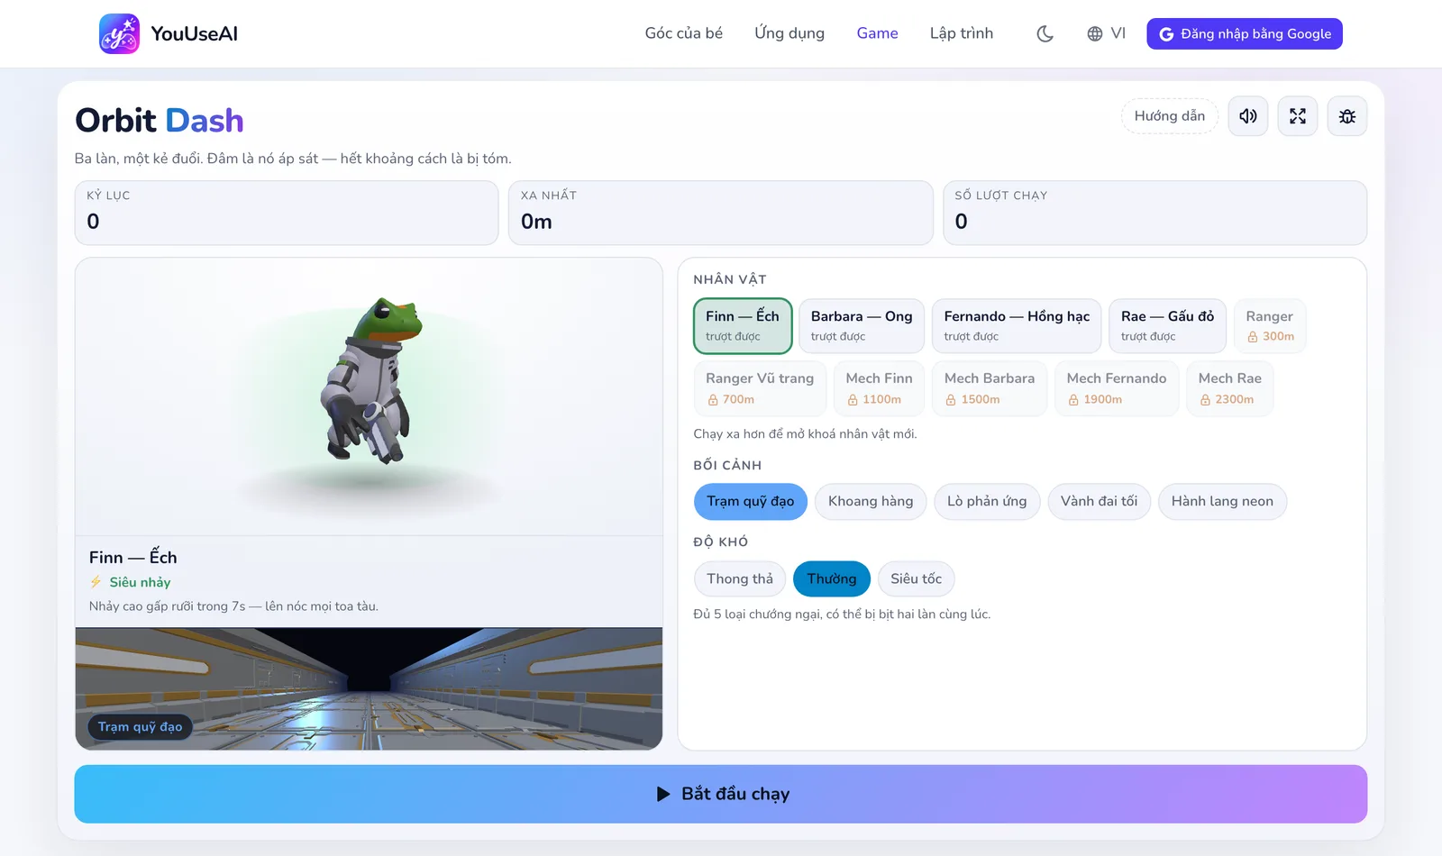The image size is (1442, 856).
Task: Click lock icon on Ranger 300m
Action: (x=1252, y=337)
